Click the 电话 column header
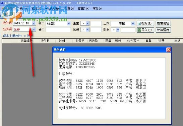The image size is (183, 126). point(177,41)
